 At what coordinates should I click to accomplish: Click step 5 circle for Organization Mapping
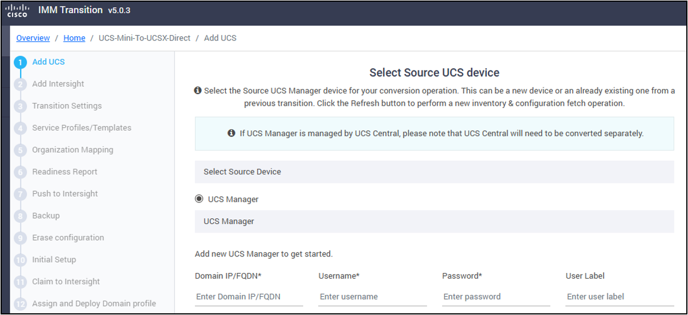[21, 151]
